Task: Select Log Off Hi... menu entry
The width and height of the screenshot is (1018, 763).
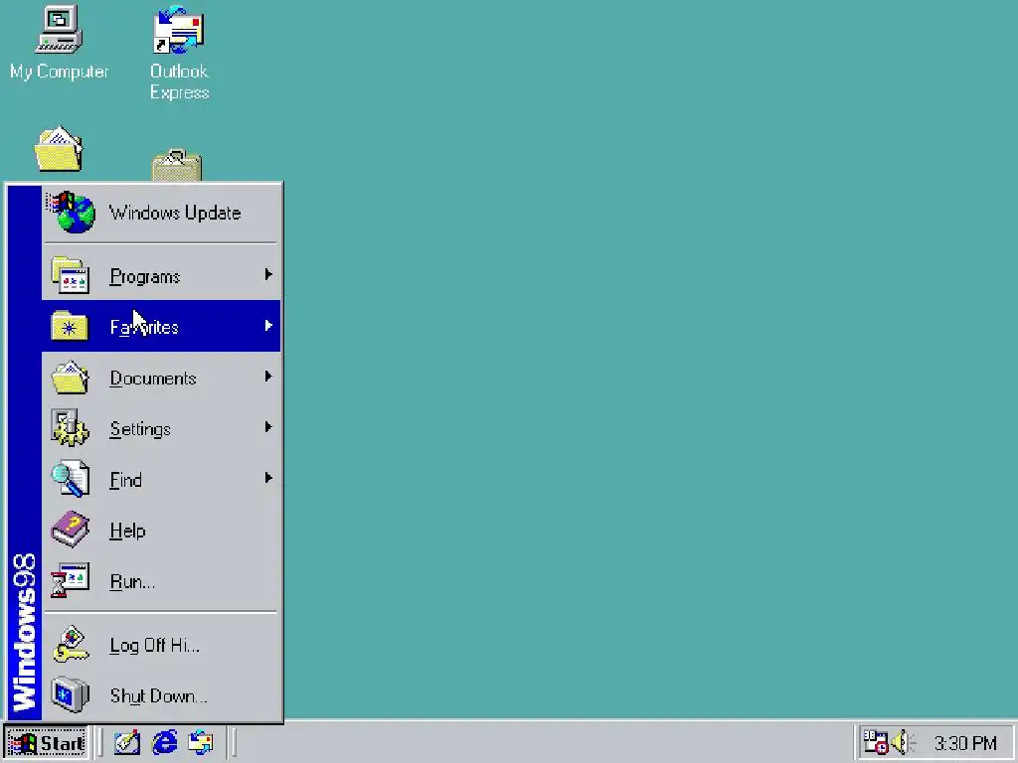Action: (161, 644)
